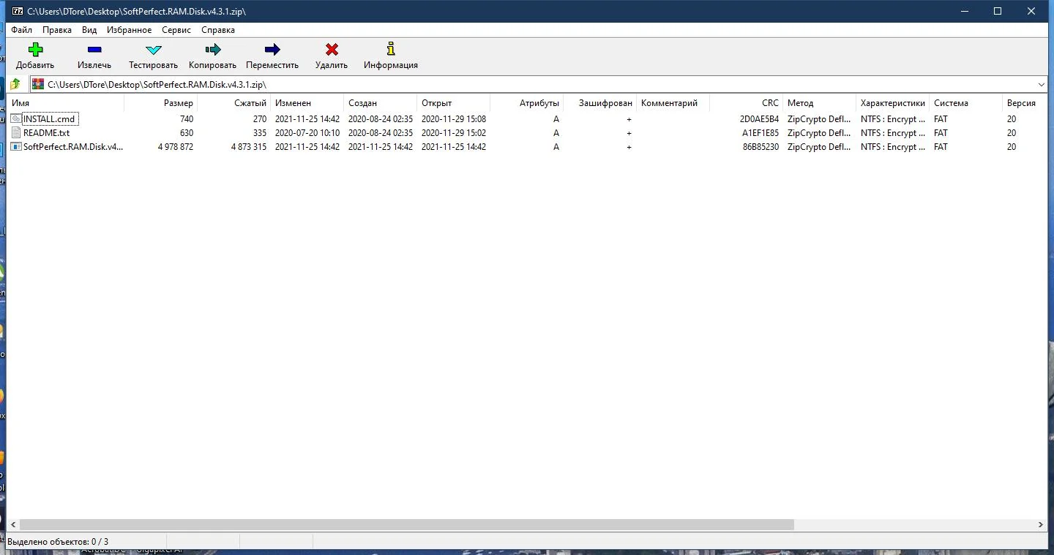Screen dimensions: 1054x555
Task: Sort by the Изменен column header
Action: [307, 103]
